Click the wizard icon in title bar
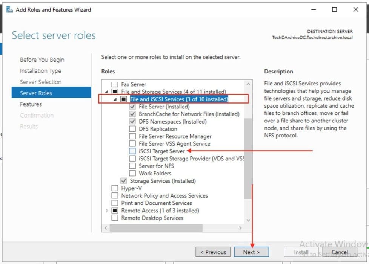This screenshot has height=264, width=369. click(x=10, y=9)
